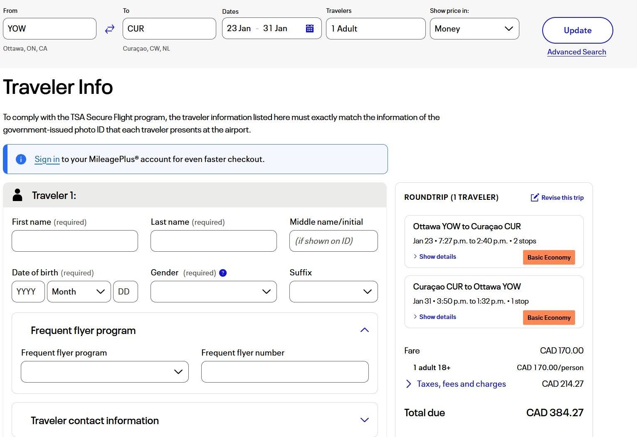Open the birth Month dropdown
Image resolution: width=637 pixels, height=437 pixels.
click(79, 292)
